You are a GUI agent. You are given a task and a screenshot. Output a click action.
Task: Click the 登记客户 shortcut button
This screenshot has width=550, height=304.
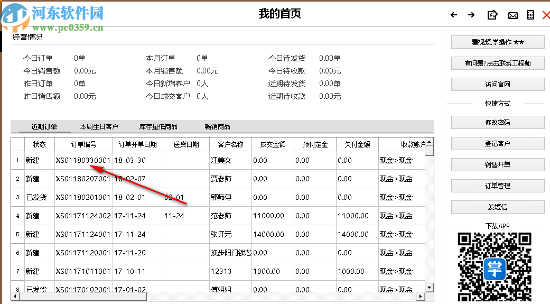pos(498,144)
